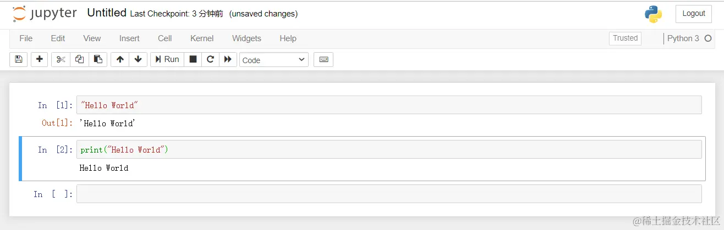
Task: Interrupt the kernel with stop icon
Action: click(193, 59)
